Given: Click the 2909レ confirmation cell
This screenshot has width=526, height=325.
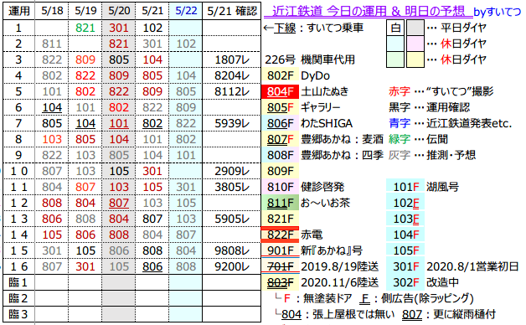Looking at the screenshot, I should click(232, 171).
